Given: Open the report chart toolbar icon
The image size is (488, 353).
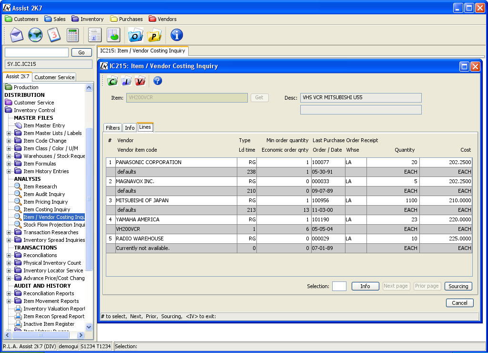Looking at the screenshot, I should (113, 35).
